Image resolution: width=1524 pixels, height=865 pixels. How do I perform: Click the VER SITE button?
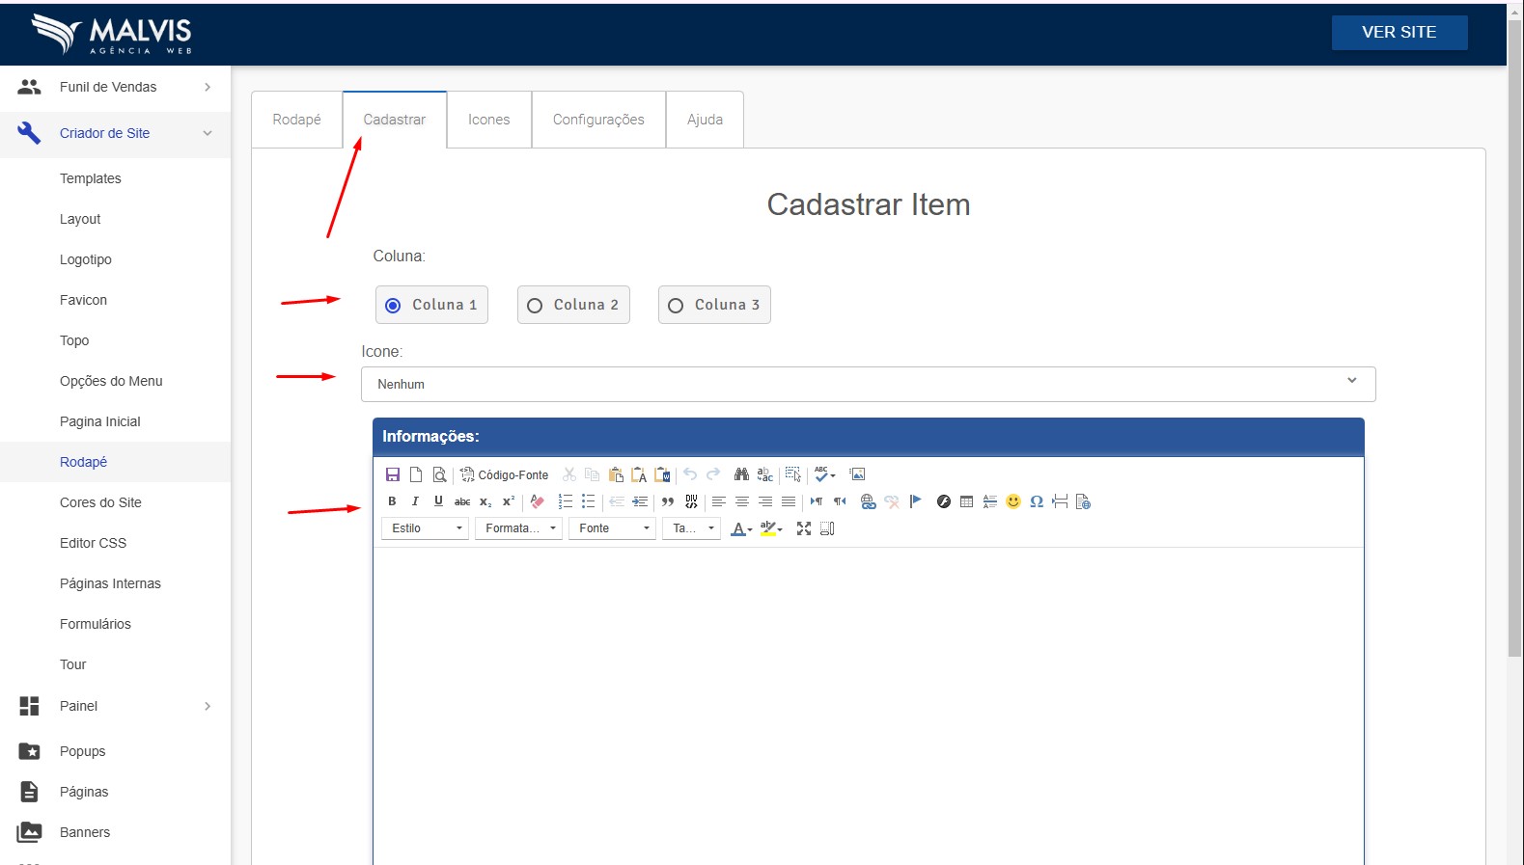(x=1399, y=32)
